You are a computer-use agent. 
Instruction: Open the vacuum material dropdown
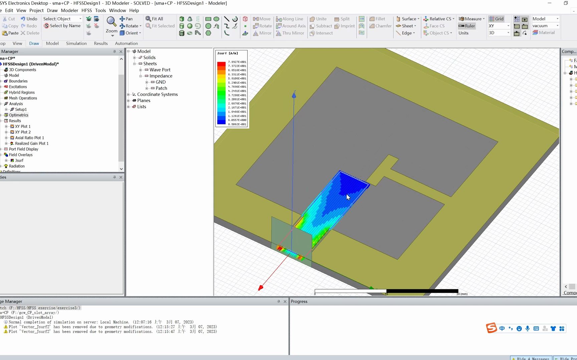[x=557, y=26]
